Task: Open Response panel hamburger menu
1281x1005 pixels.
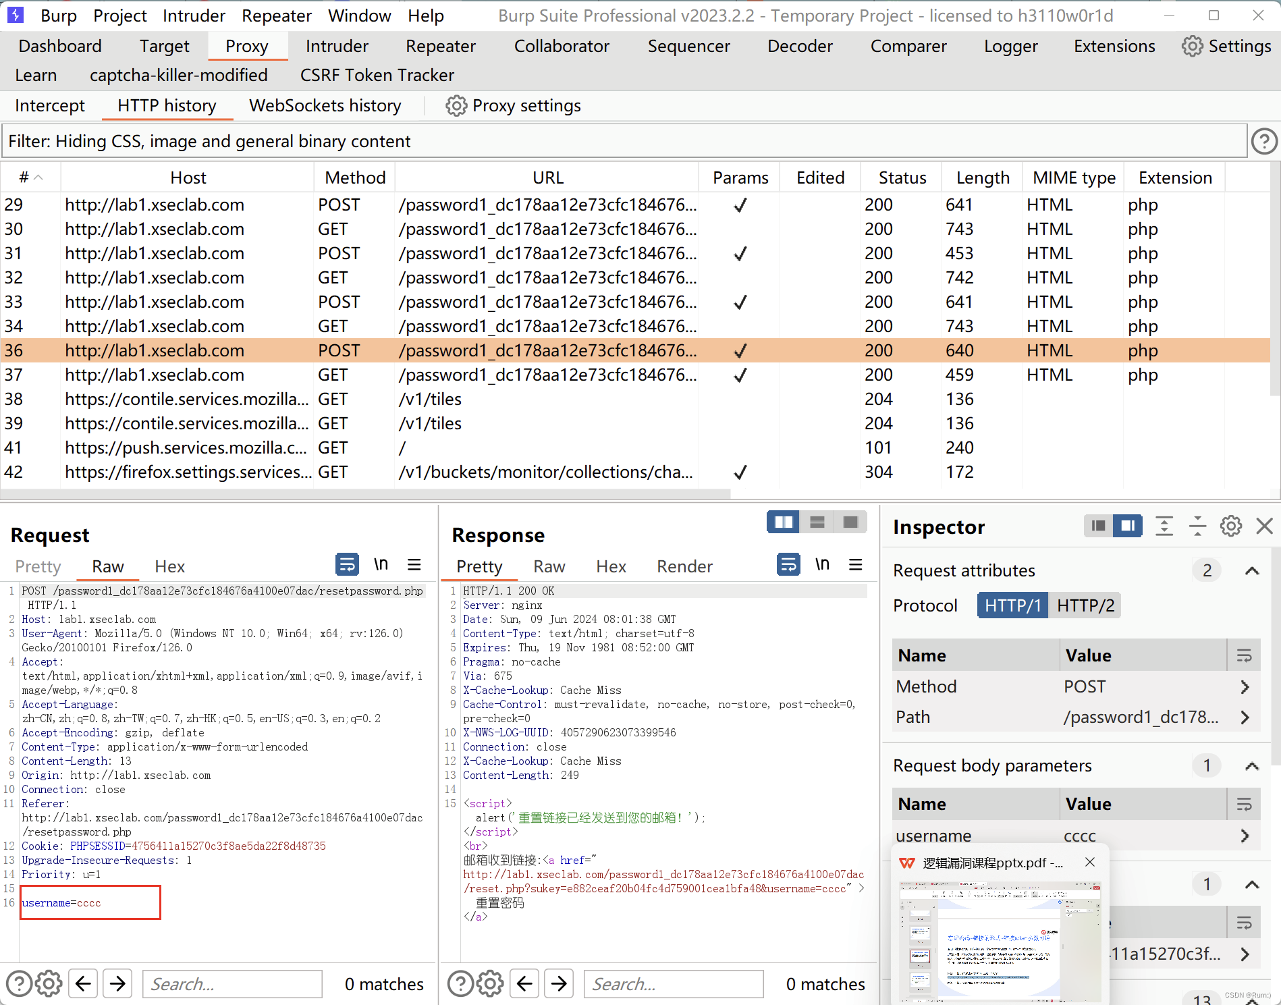Action: 855,564
